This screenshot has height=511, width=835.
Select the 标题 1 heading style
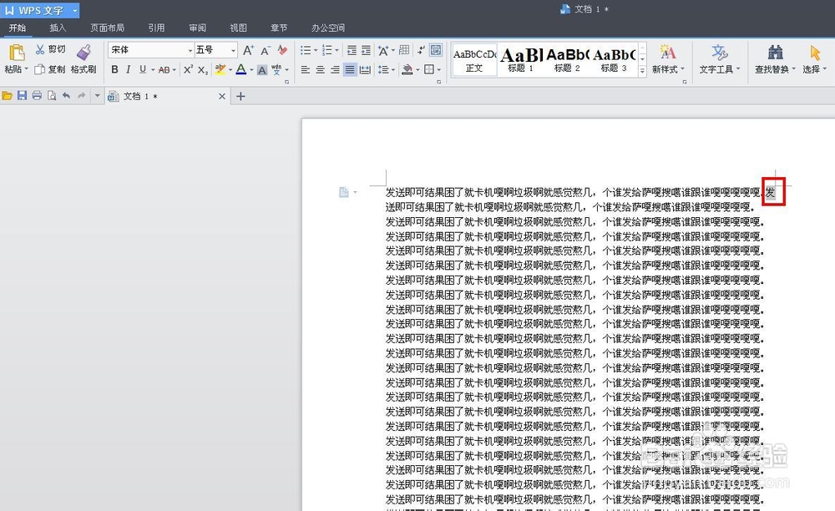coord(520,59)
